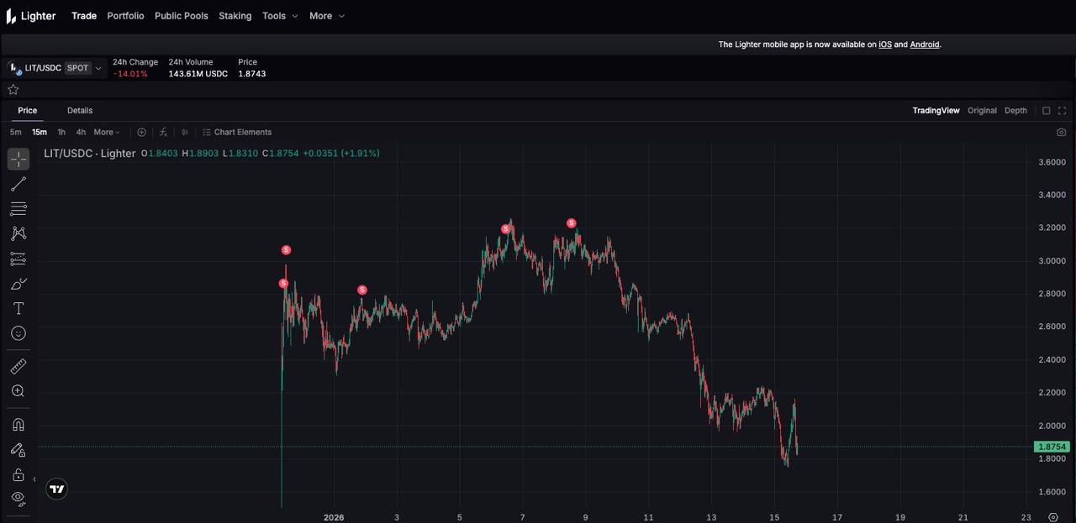Take a chart snapshot with camera icon

(x=1061, y=133)
